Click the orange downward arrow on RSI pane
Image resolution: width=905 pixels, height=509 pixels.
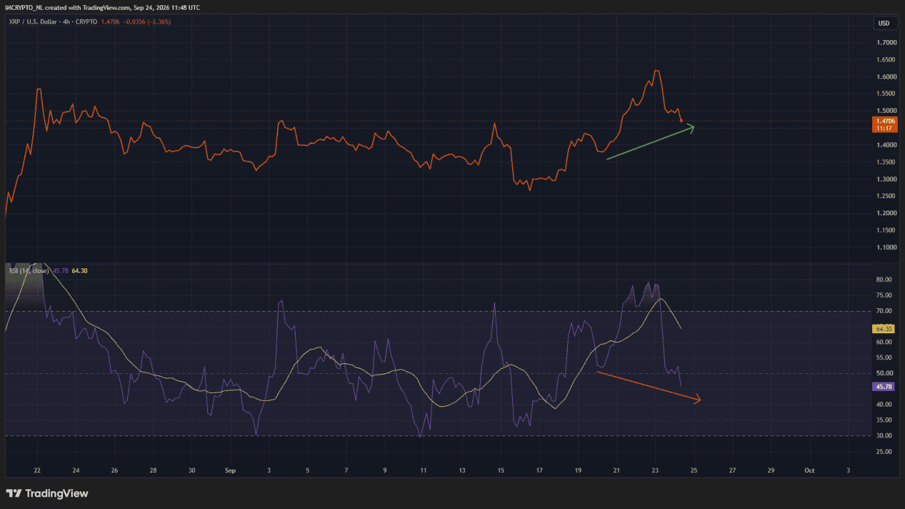[649, 387]
